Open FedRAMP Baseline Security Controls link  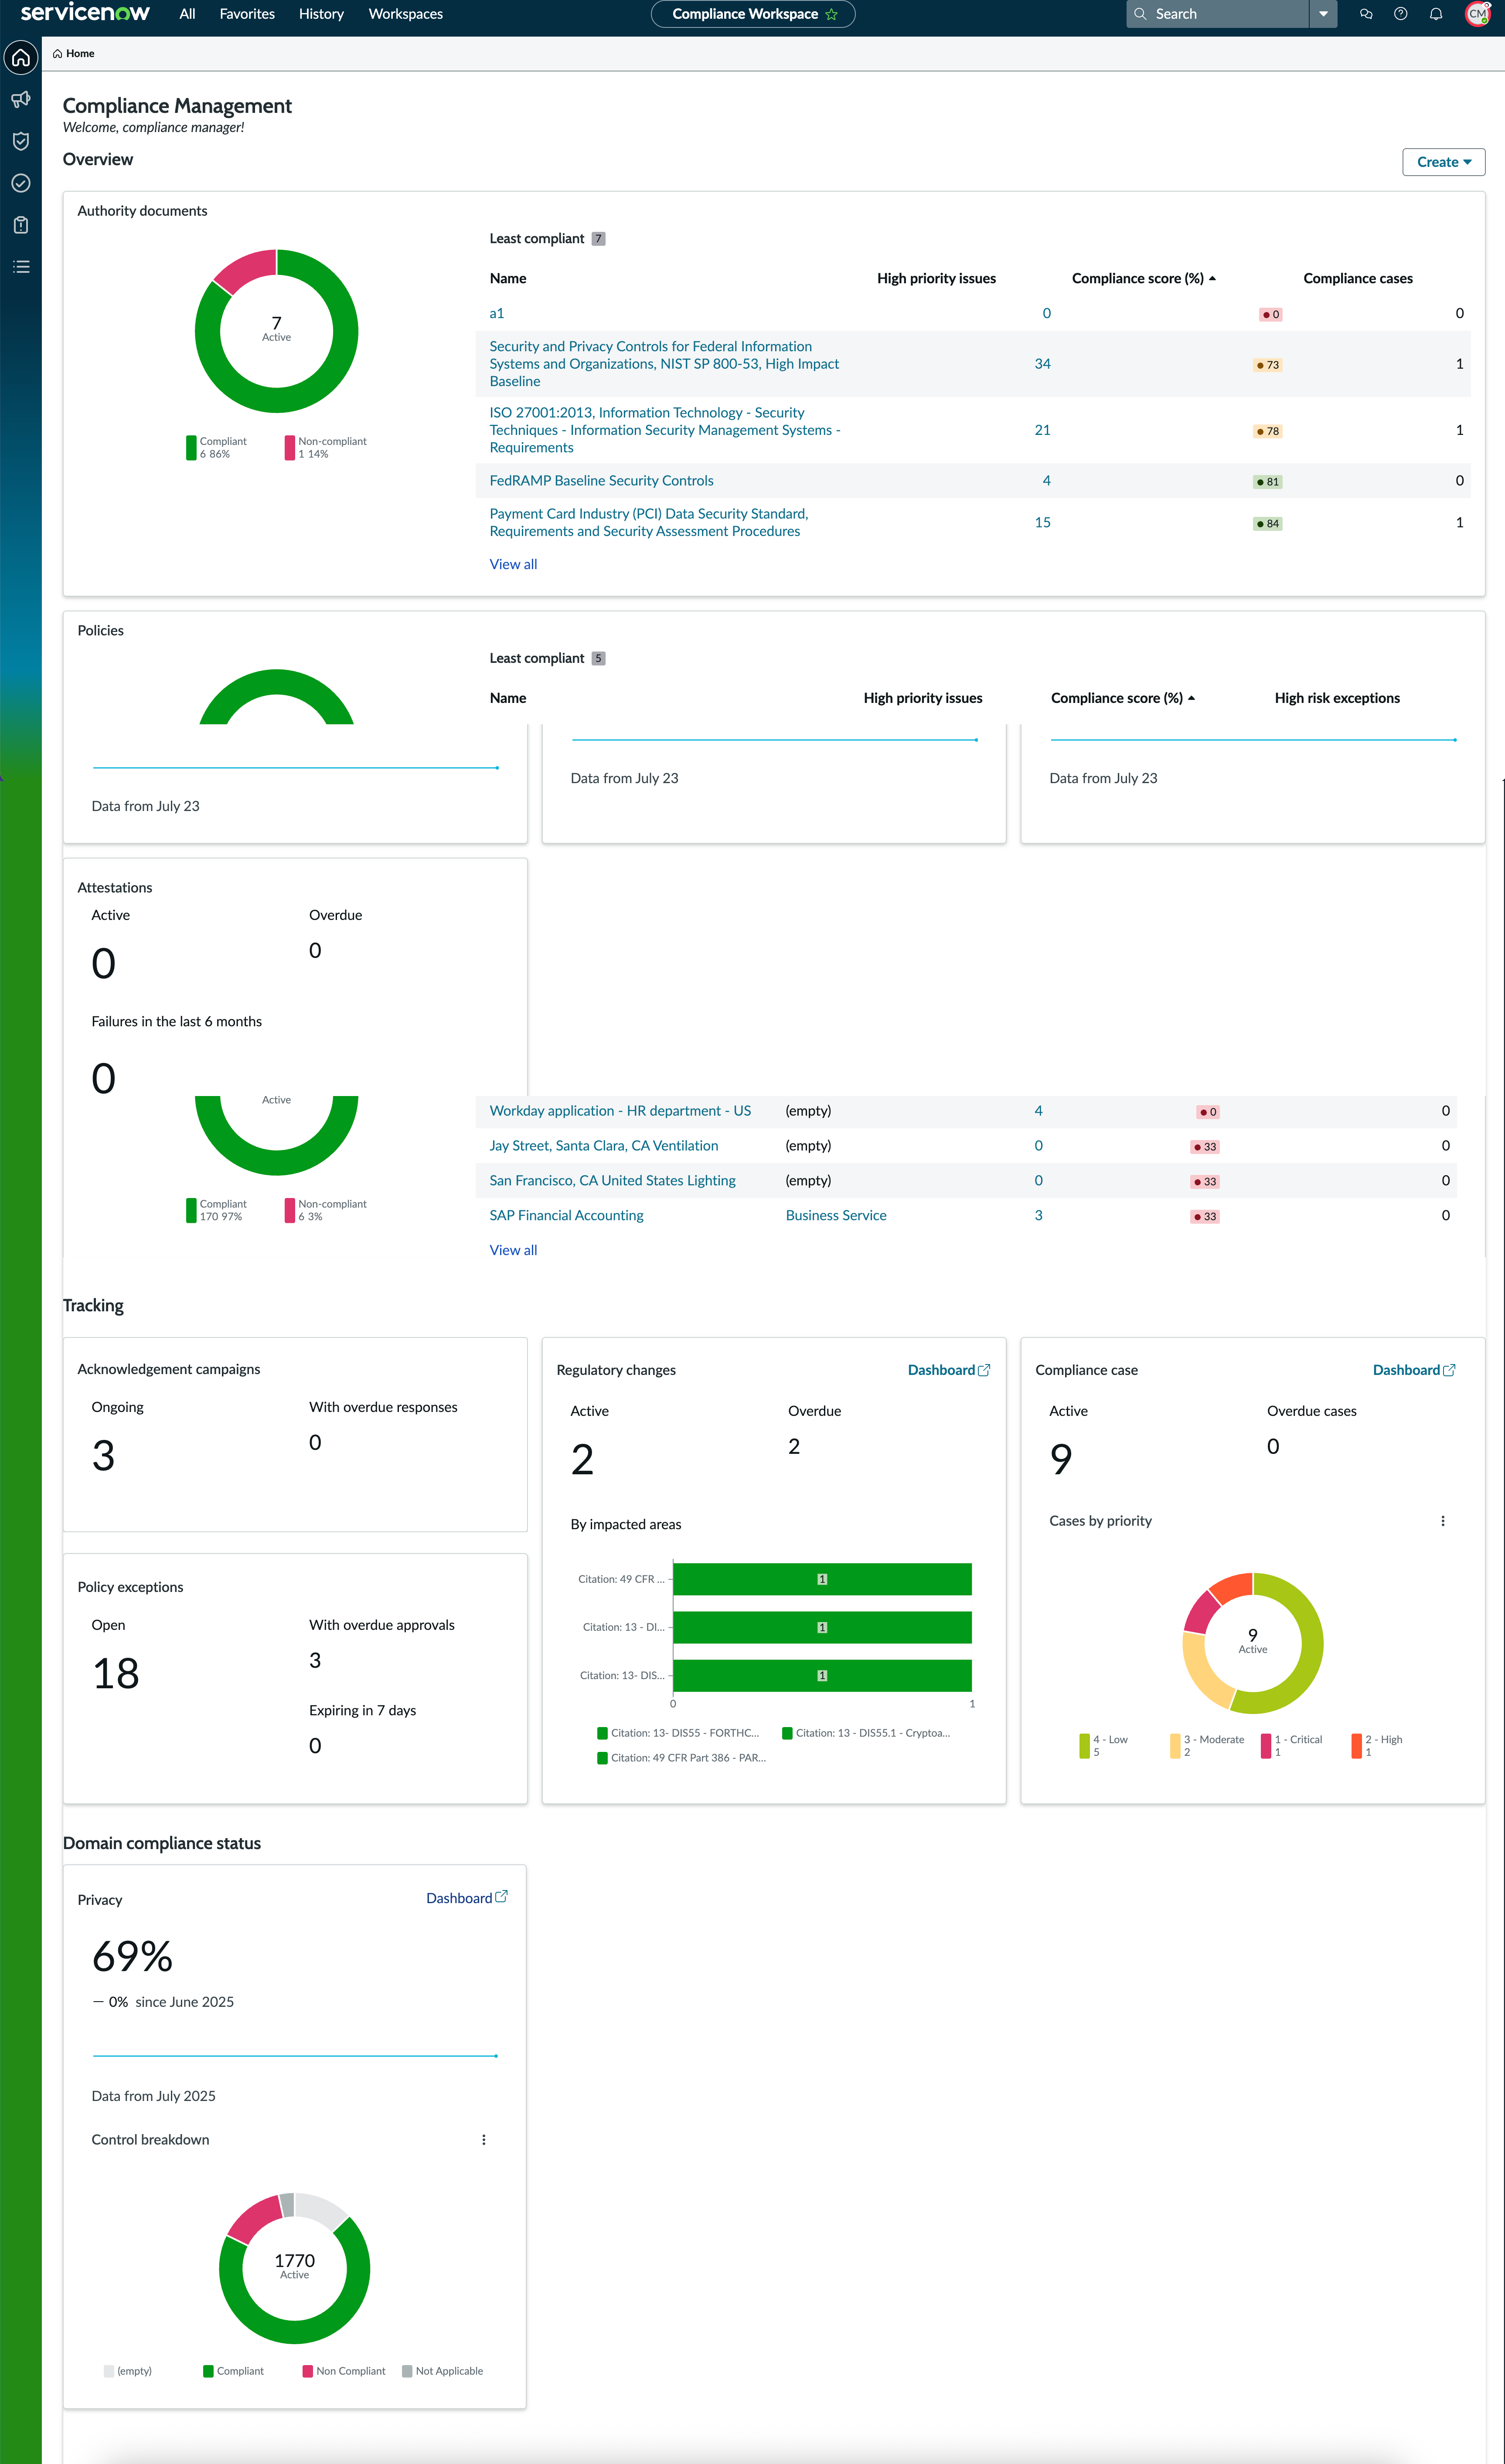pos(601,481)
